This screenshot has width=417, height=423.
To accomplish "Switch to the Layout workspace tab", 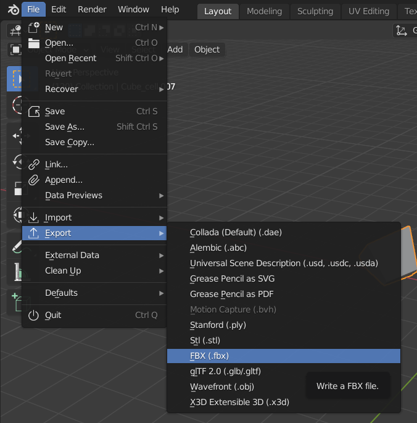I will pyautogui.click(x=218, y=11).
